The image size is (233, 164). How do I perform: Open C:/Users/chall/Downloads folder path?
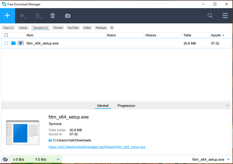tap(72, 140)
